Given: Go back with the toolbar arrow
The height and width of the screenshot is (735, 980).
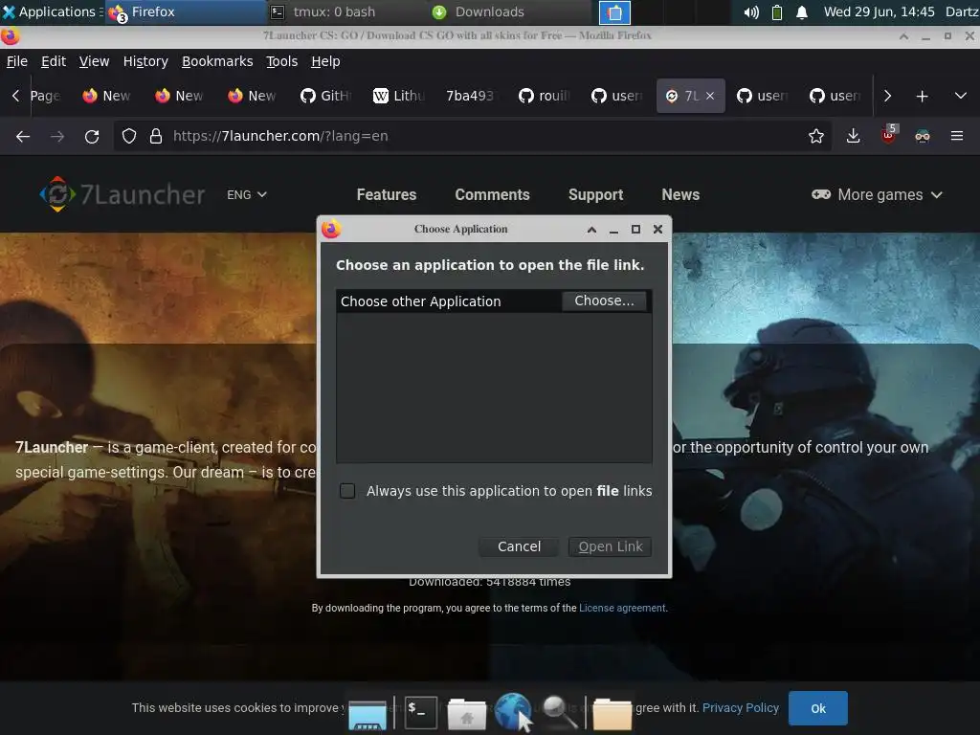Looking at the screenshot, I should tap(23, 136).
